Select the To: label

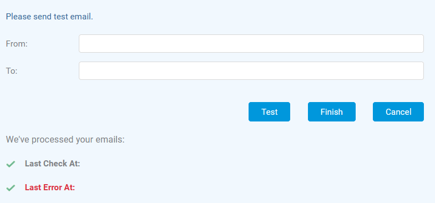(x=12, y=71)
